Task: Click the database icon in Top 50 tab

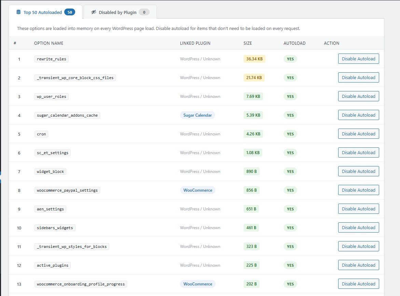Action: pyautogui.click(x=18, y=12)
